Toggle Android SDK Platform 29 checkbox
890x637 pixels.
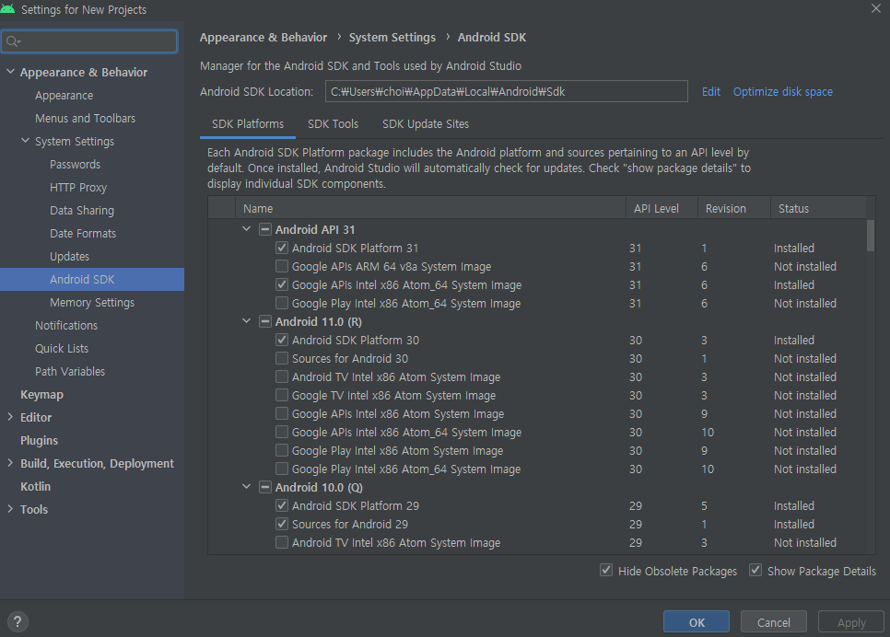(x=282, y=505)
